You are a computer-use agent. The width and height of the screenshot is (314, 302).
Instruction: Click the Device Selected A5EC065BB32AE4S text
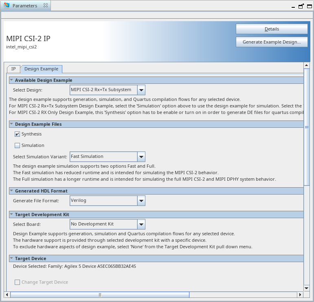click(75, 266)
